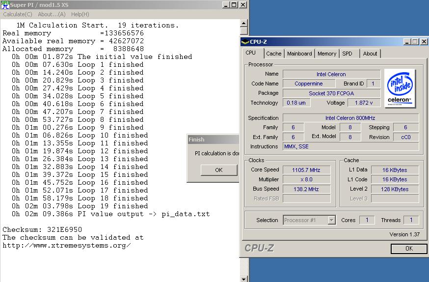This screenshot has height=282, width=429.
Task: Click the 'Real memory =133656576' line
Action: (73, 33)
